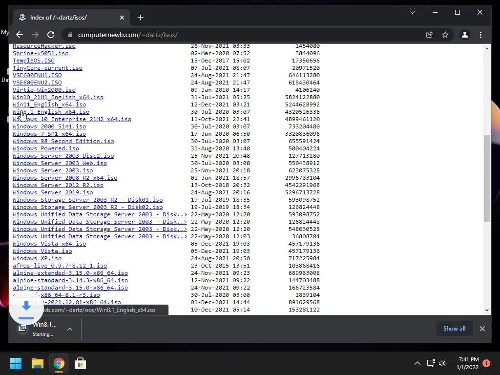The height and width of the screenshot is (375, 500).
Task: Click page scrollbar up arrow
Action: tap(487, 48)
